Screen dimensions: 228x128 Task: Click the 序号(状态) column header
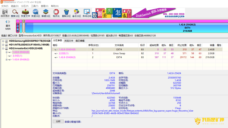tap(93, 45)
